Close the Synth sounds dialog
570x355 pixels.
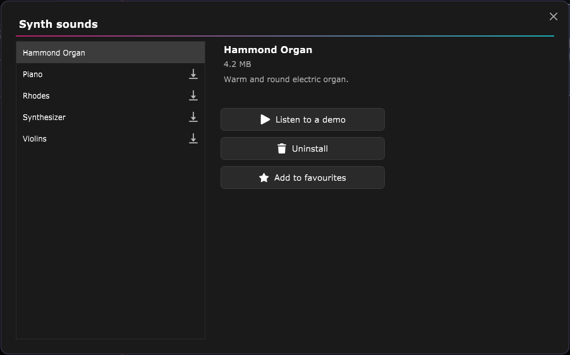click(x=554, y=16)
